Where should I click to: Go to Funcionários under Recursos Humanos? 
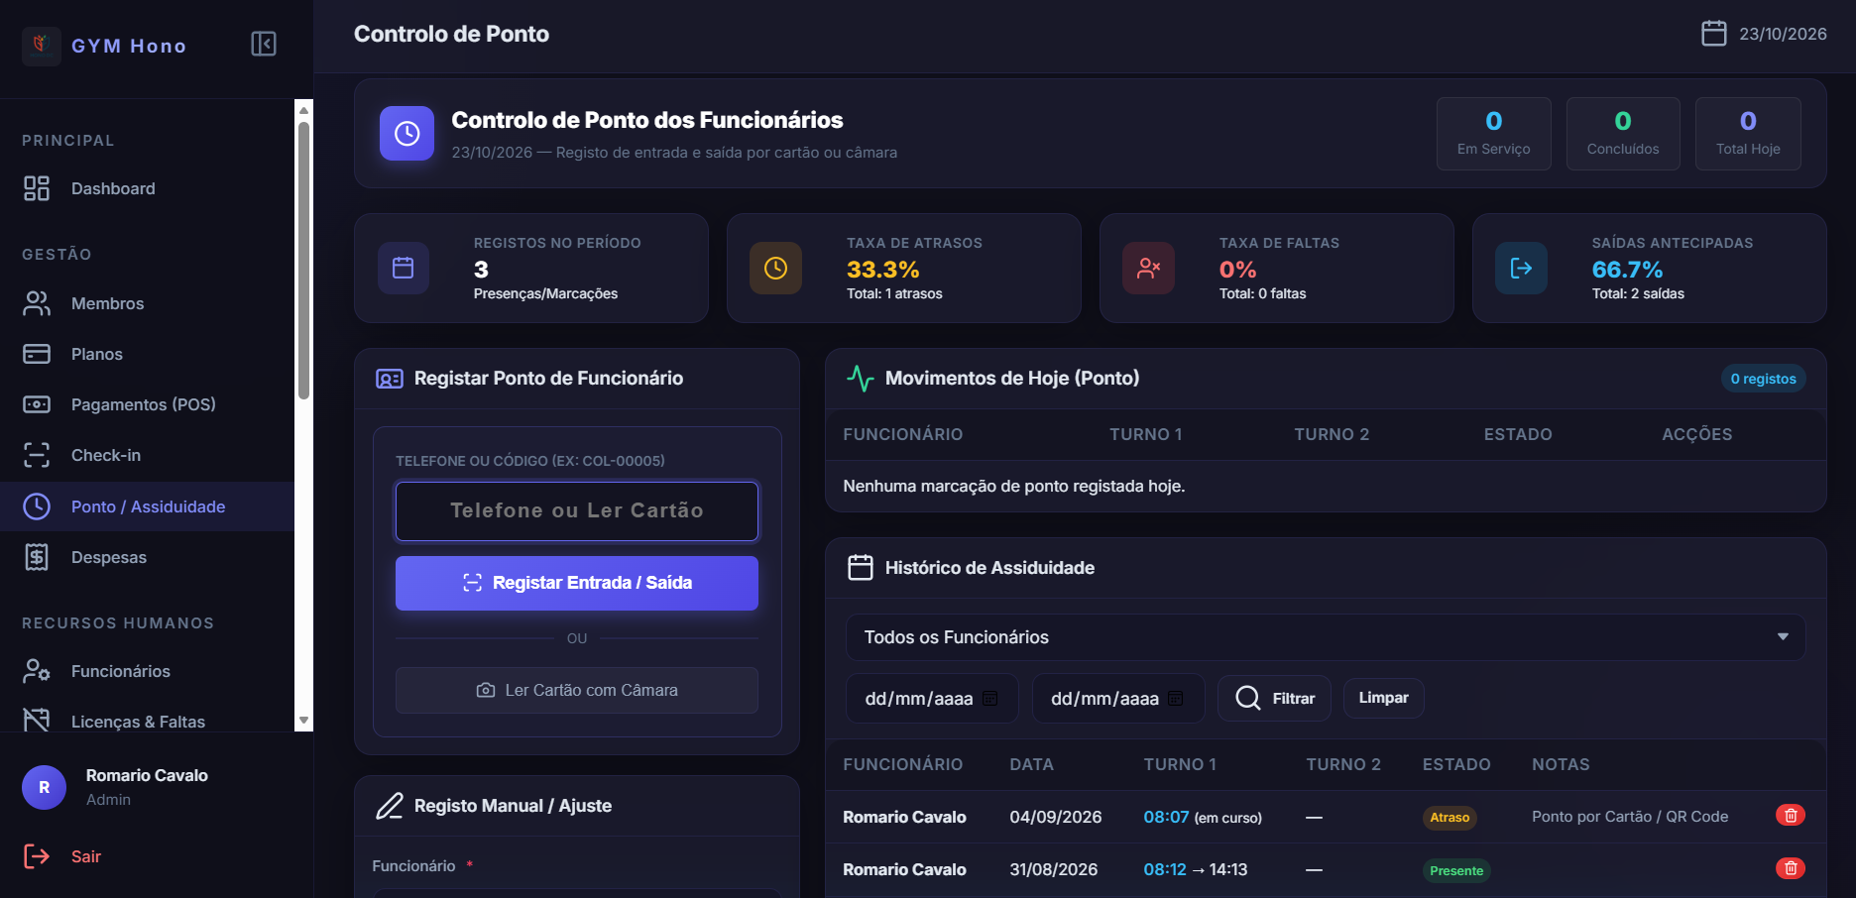click(147, 671)
